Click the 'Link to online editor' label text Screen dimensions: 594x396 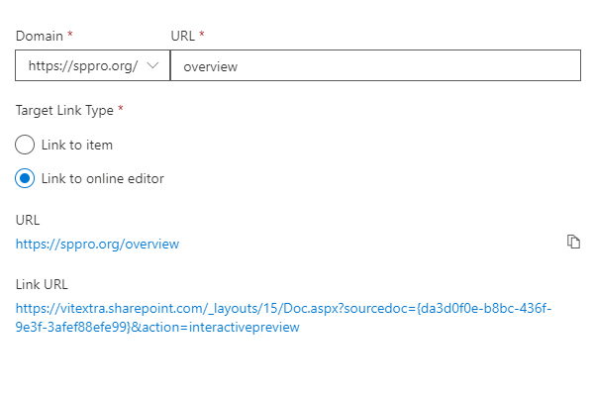[x=103, y=178]
